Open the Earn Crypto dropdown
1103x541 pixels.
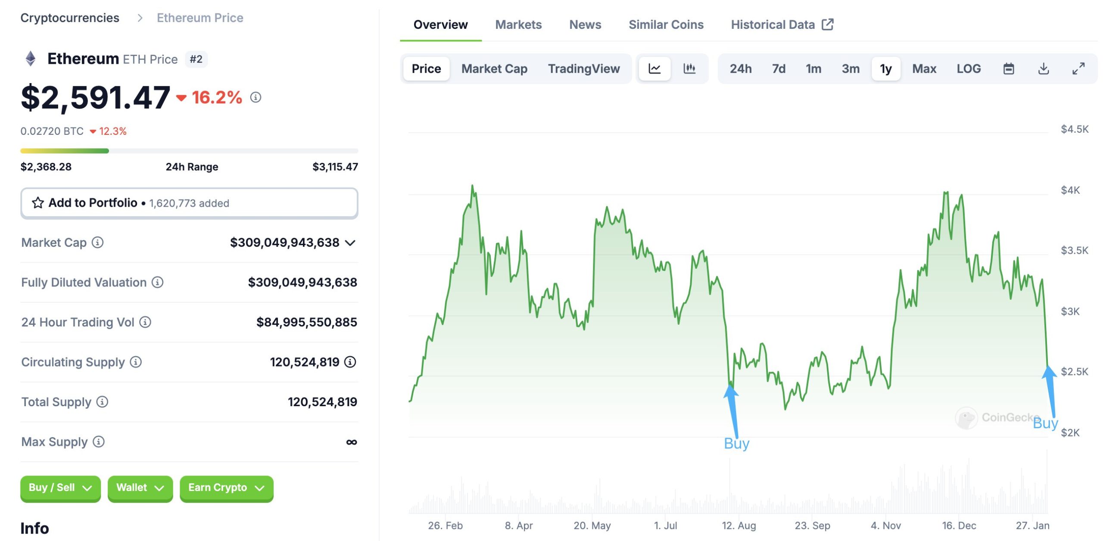226,488
